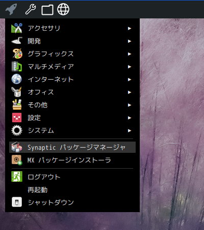This screenshot has width=204, height=230.
Task: Select ログアウト to log out
Action: [72, 177]
